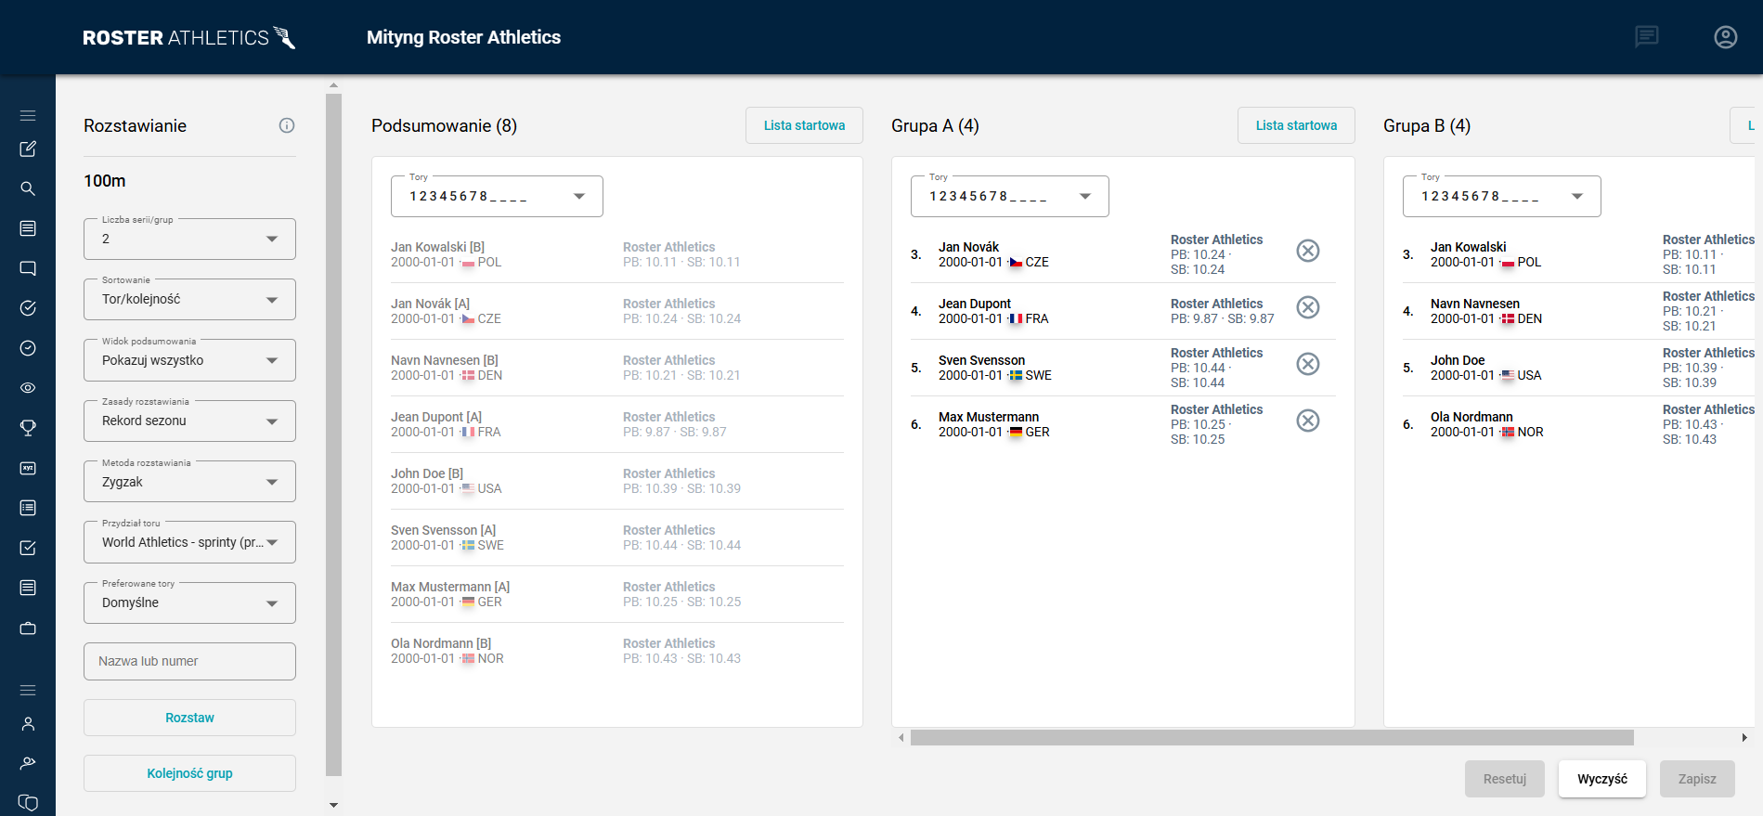The width and height of the screenshot is (1763, 816).
Task: Open the Liczba serii/grup dropdown
Action: point(189,239)
